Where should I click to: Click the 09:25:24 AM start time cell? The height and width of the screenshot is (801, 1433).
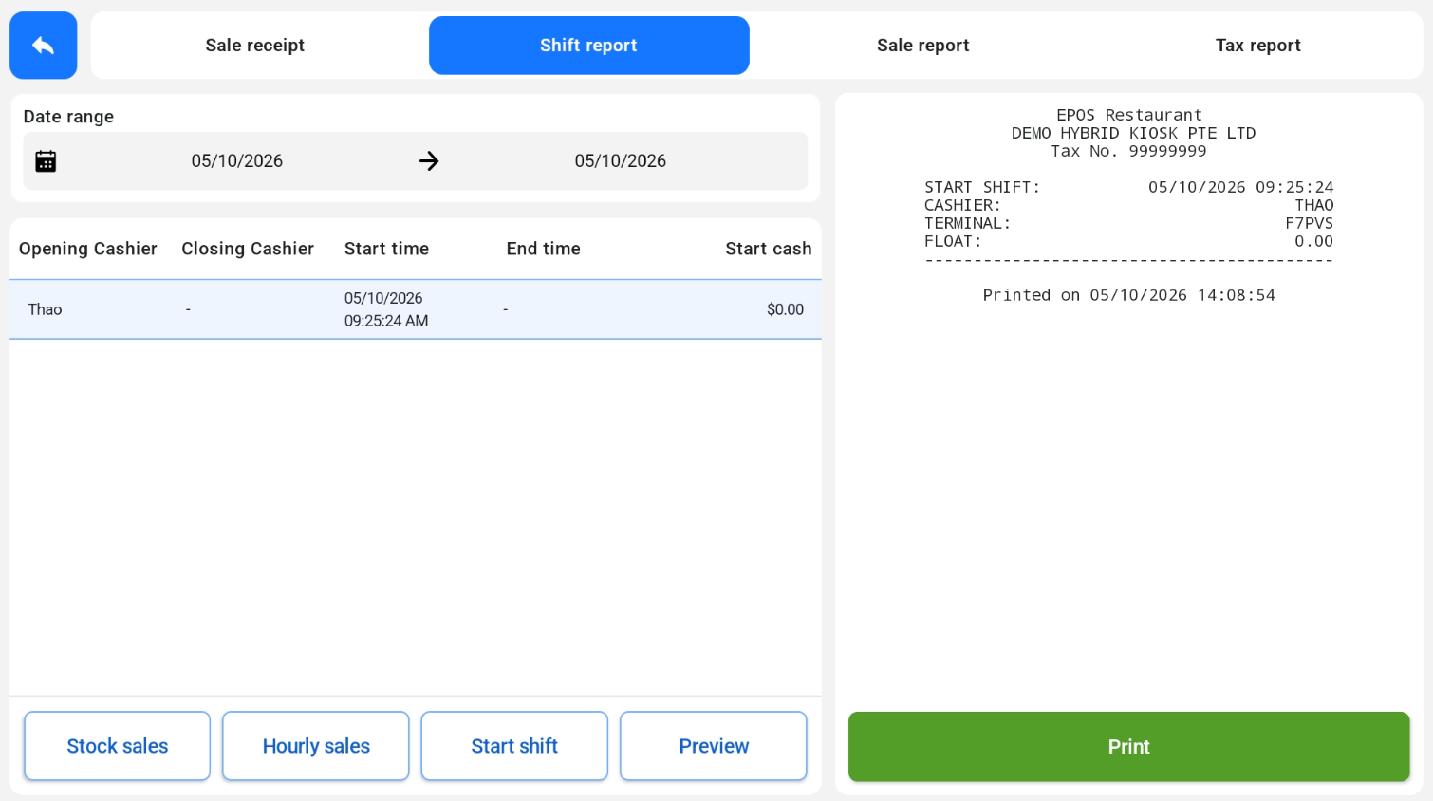(386, 309)
